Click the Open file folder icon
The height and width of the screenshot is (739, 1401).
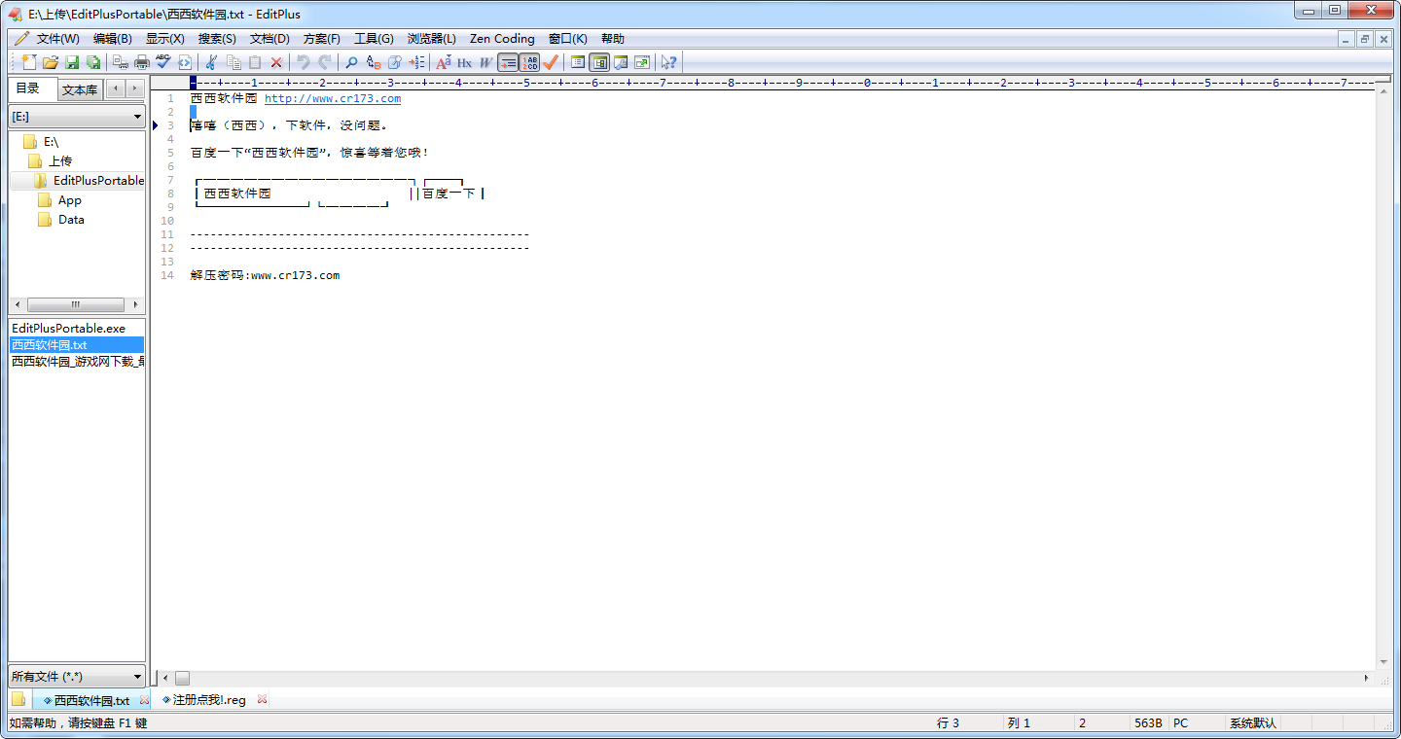(x=51, y=62)
